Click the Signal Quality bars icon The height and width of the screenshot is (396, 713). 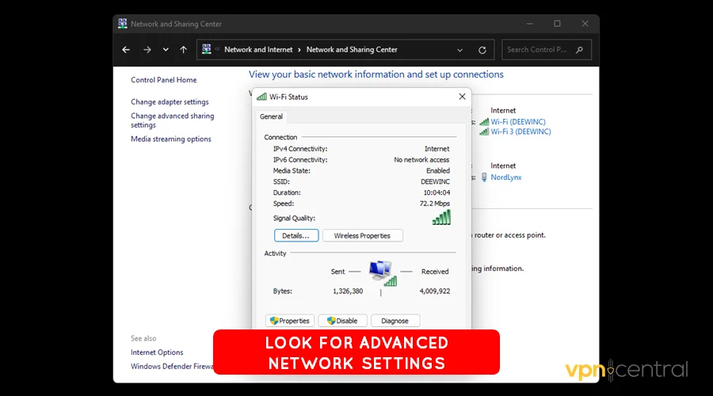tap(441, 217)
